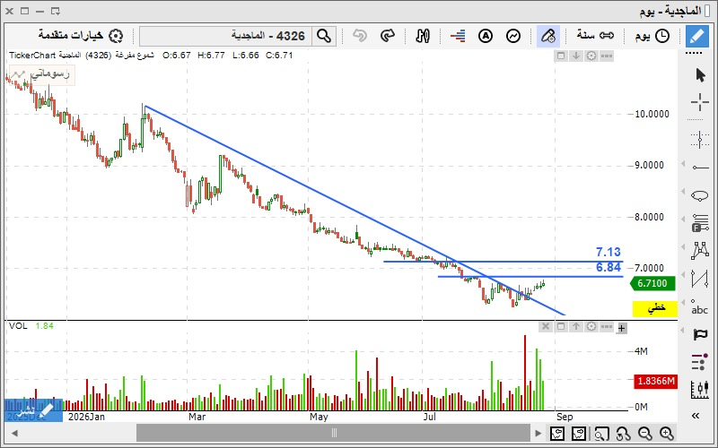The image size is (718, 448).
Task: Collapse the drawing sidebar with double chevron
Action: tap(696, 416)
